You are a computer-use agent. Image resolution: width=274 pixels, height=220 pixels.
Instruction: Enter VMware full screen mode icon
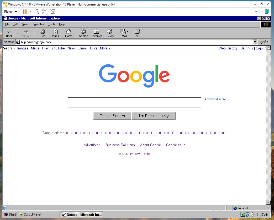pos(45,12)
